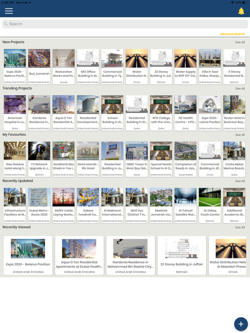Open Al Yahsat Satellite War... card
The height and width of the screenshot is (333, 250).
coord(186,206)
